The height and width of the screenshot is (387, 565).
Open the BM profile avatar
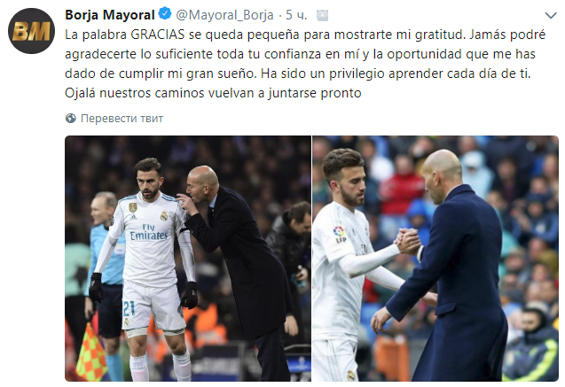click(31, 31)
